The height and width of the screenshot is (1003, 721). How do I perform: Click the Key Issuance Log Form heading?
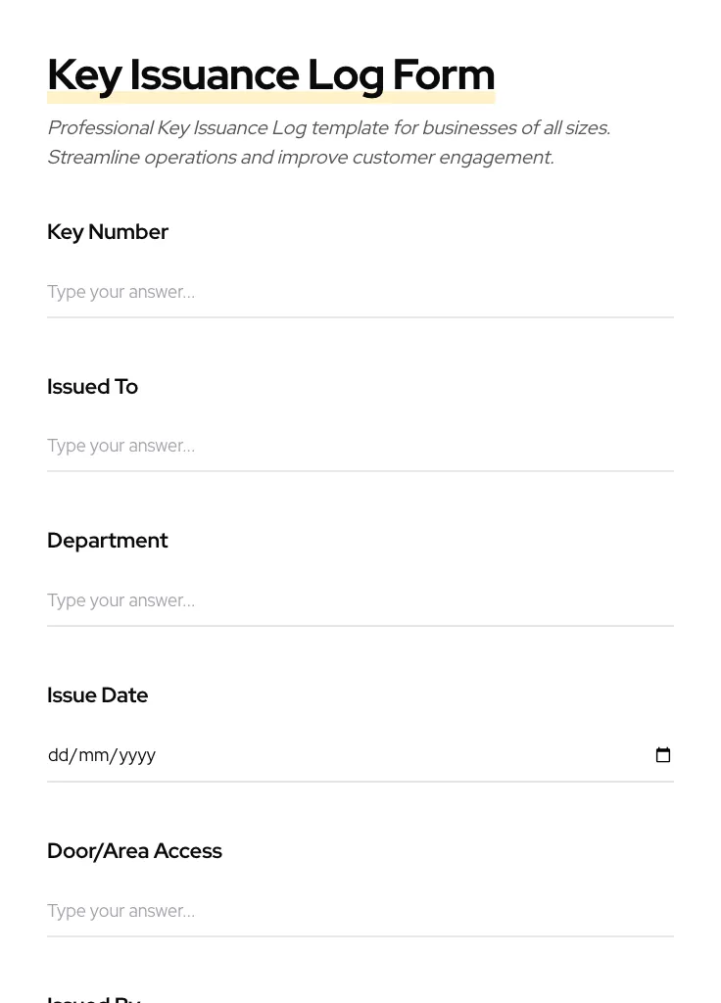tap(271, 75)
